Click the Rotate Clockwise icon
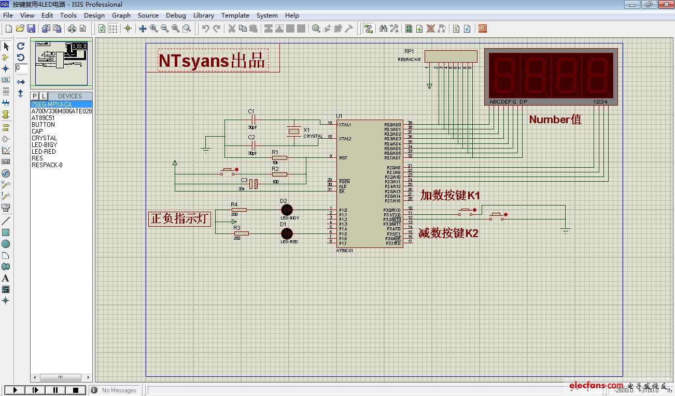This screenshot has width=675, height=396. pyautogui.click(x=21, y=46)
